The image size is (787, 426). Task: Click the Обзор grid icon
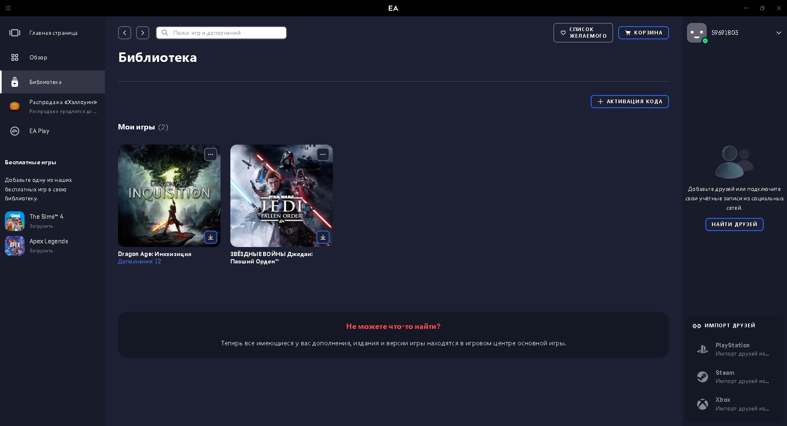pyautogui.click(x=15, y=57)
